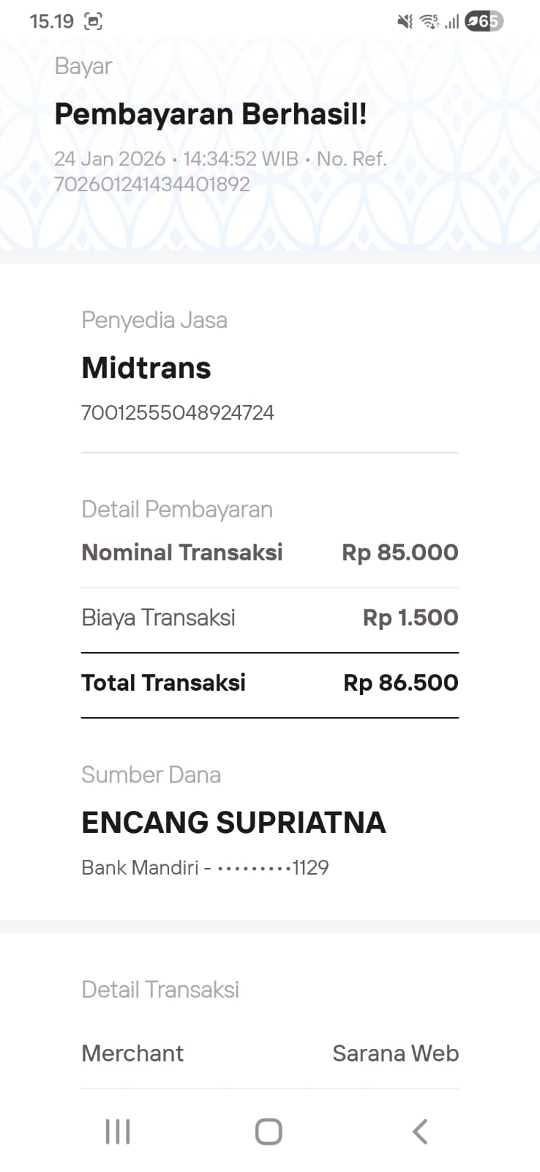The height and width of the screenshot is (1172, 540).
Task: Tap the Detail Transaksi section heading
Action: click(x=160, y=990)
